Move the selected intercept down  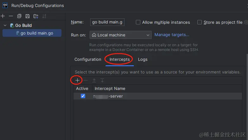pos(102,80)
